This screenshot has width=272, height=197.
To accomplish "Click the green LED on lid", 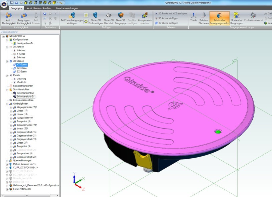I will (x=218, y=132).
